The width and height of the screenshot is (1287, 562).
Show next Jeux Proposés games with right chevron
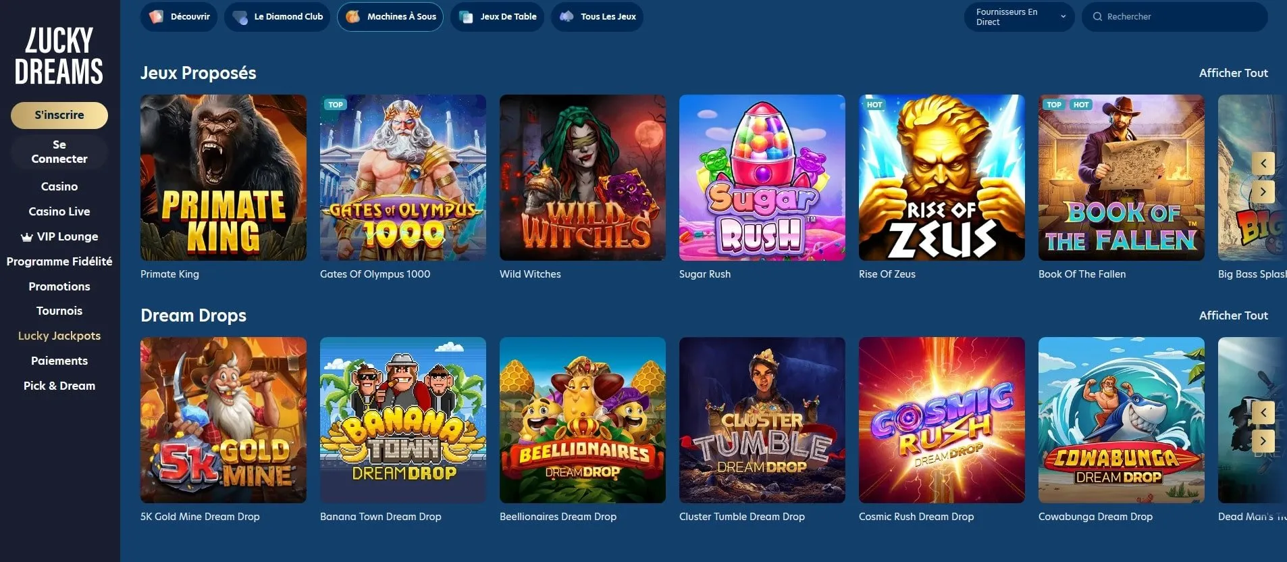tap(1263, 192)
